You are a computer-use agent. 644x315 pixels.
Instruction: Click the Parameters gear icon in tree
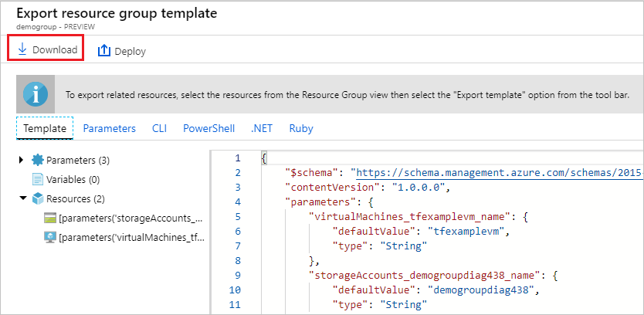pyautogui.click(x=37, y=161)
